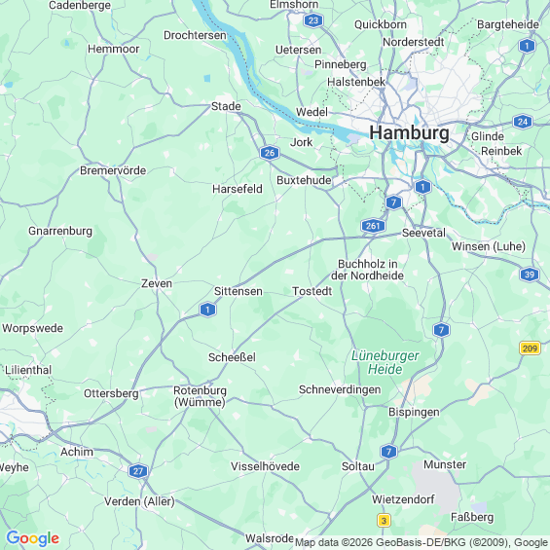Click the Bremervörde town label
Screen dimensions: 550x550
[x=113, y=170]
